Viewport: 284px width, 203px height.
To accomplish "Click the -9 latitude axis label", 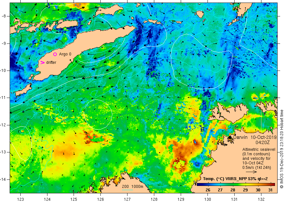I will tap(4, 43).
